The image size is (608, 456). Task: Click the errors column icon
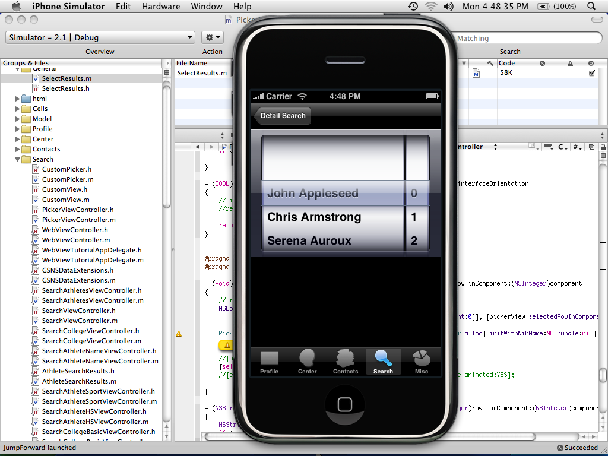(543, 63)
